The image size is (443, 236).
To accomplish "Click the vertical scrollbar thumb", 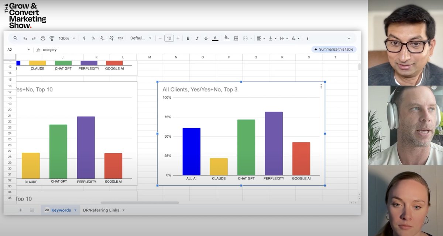I will 359,67.
